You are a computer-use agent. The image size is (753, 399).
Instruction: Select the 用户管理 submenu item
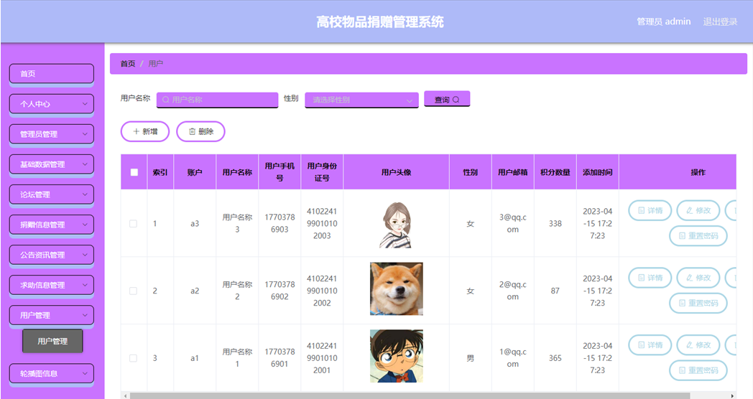click(52, 342)
